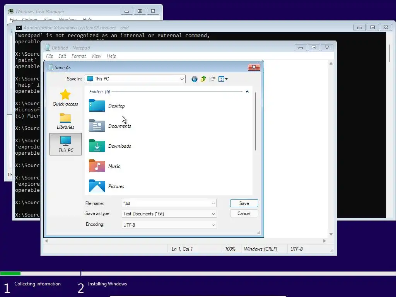Select the Quick access star icon
The width and height of the screenshot is (396, 297).
click(x=65, y=95)
